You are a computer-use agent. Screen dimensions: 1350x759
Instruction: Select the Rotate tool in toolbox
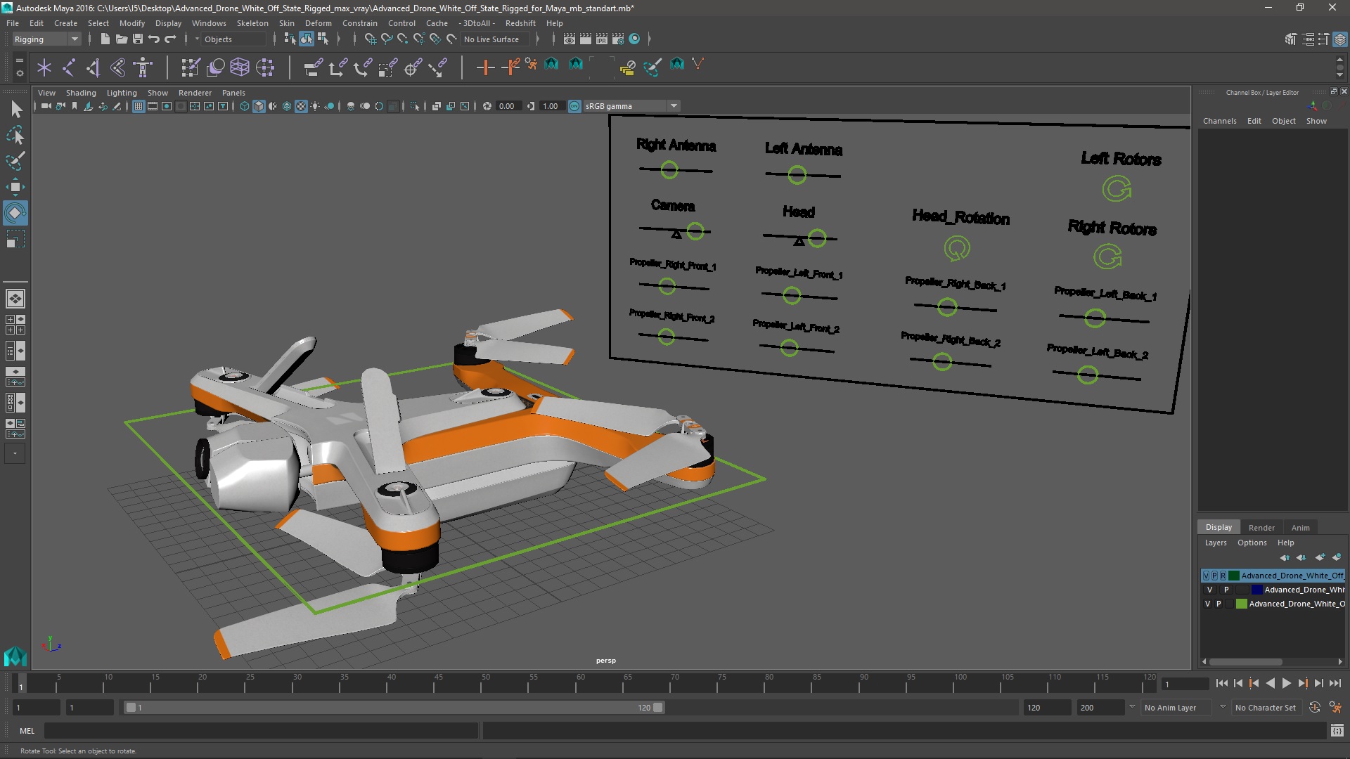tap(15, 212)
